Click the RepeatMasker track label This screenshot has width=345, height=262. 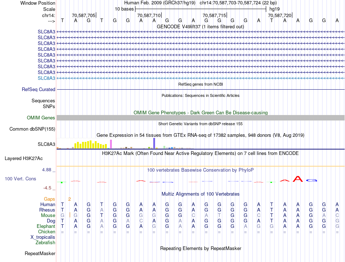(x=40, y=253)
